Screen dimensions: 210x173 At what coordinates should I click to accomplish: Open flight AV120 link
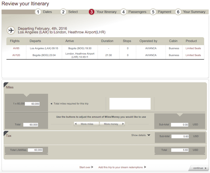(16, 55)
